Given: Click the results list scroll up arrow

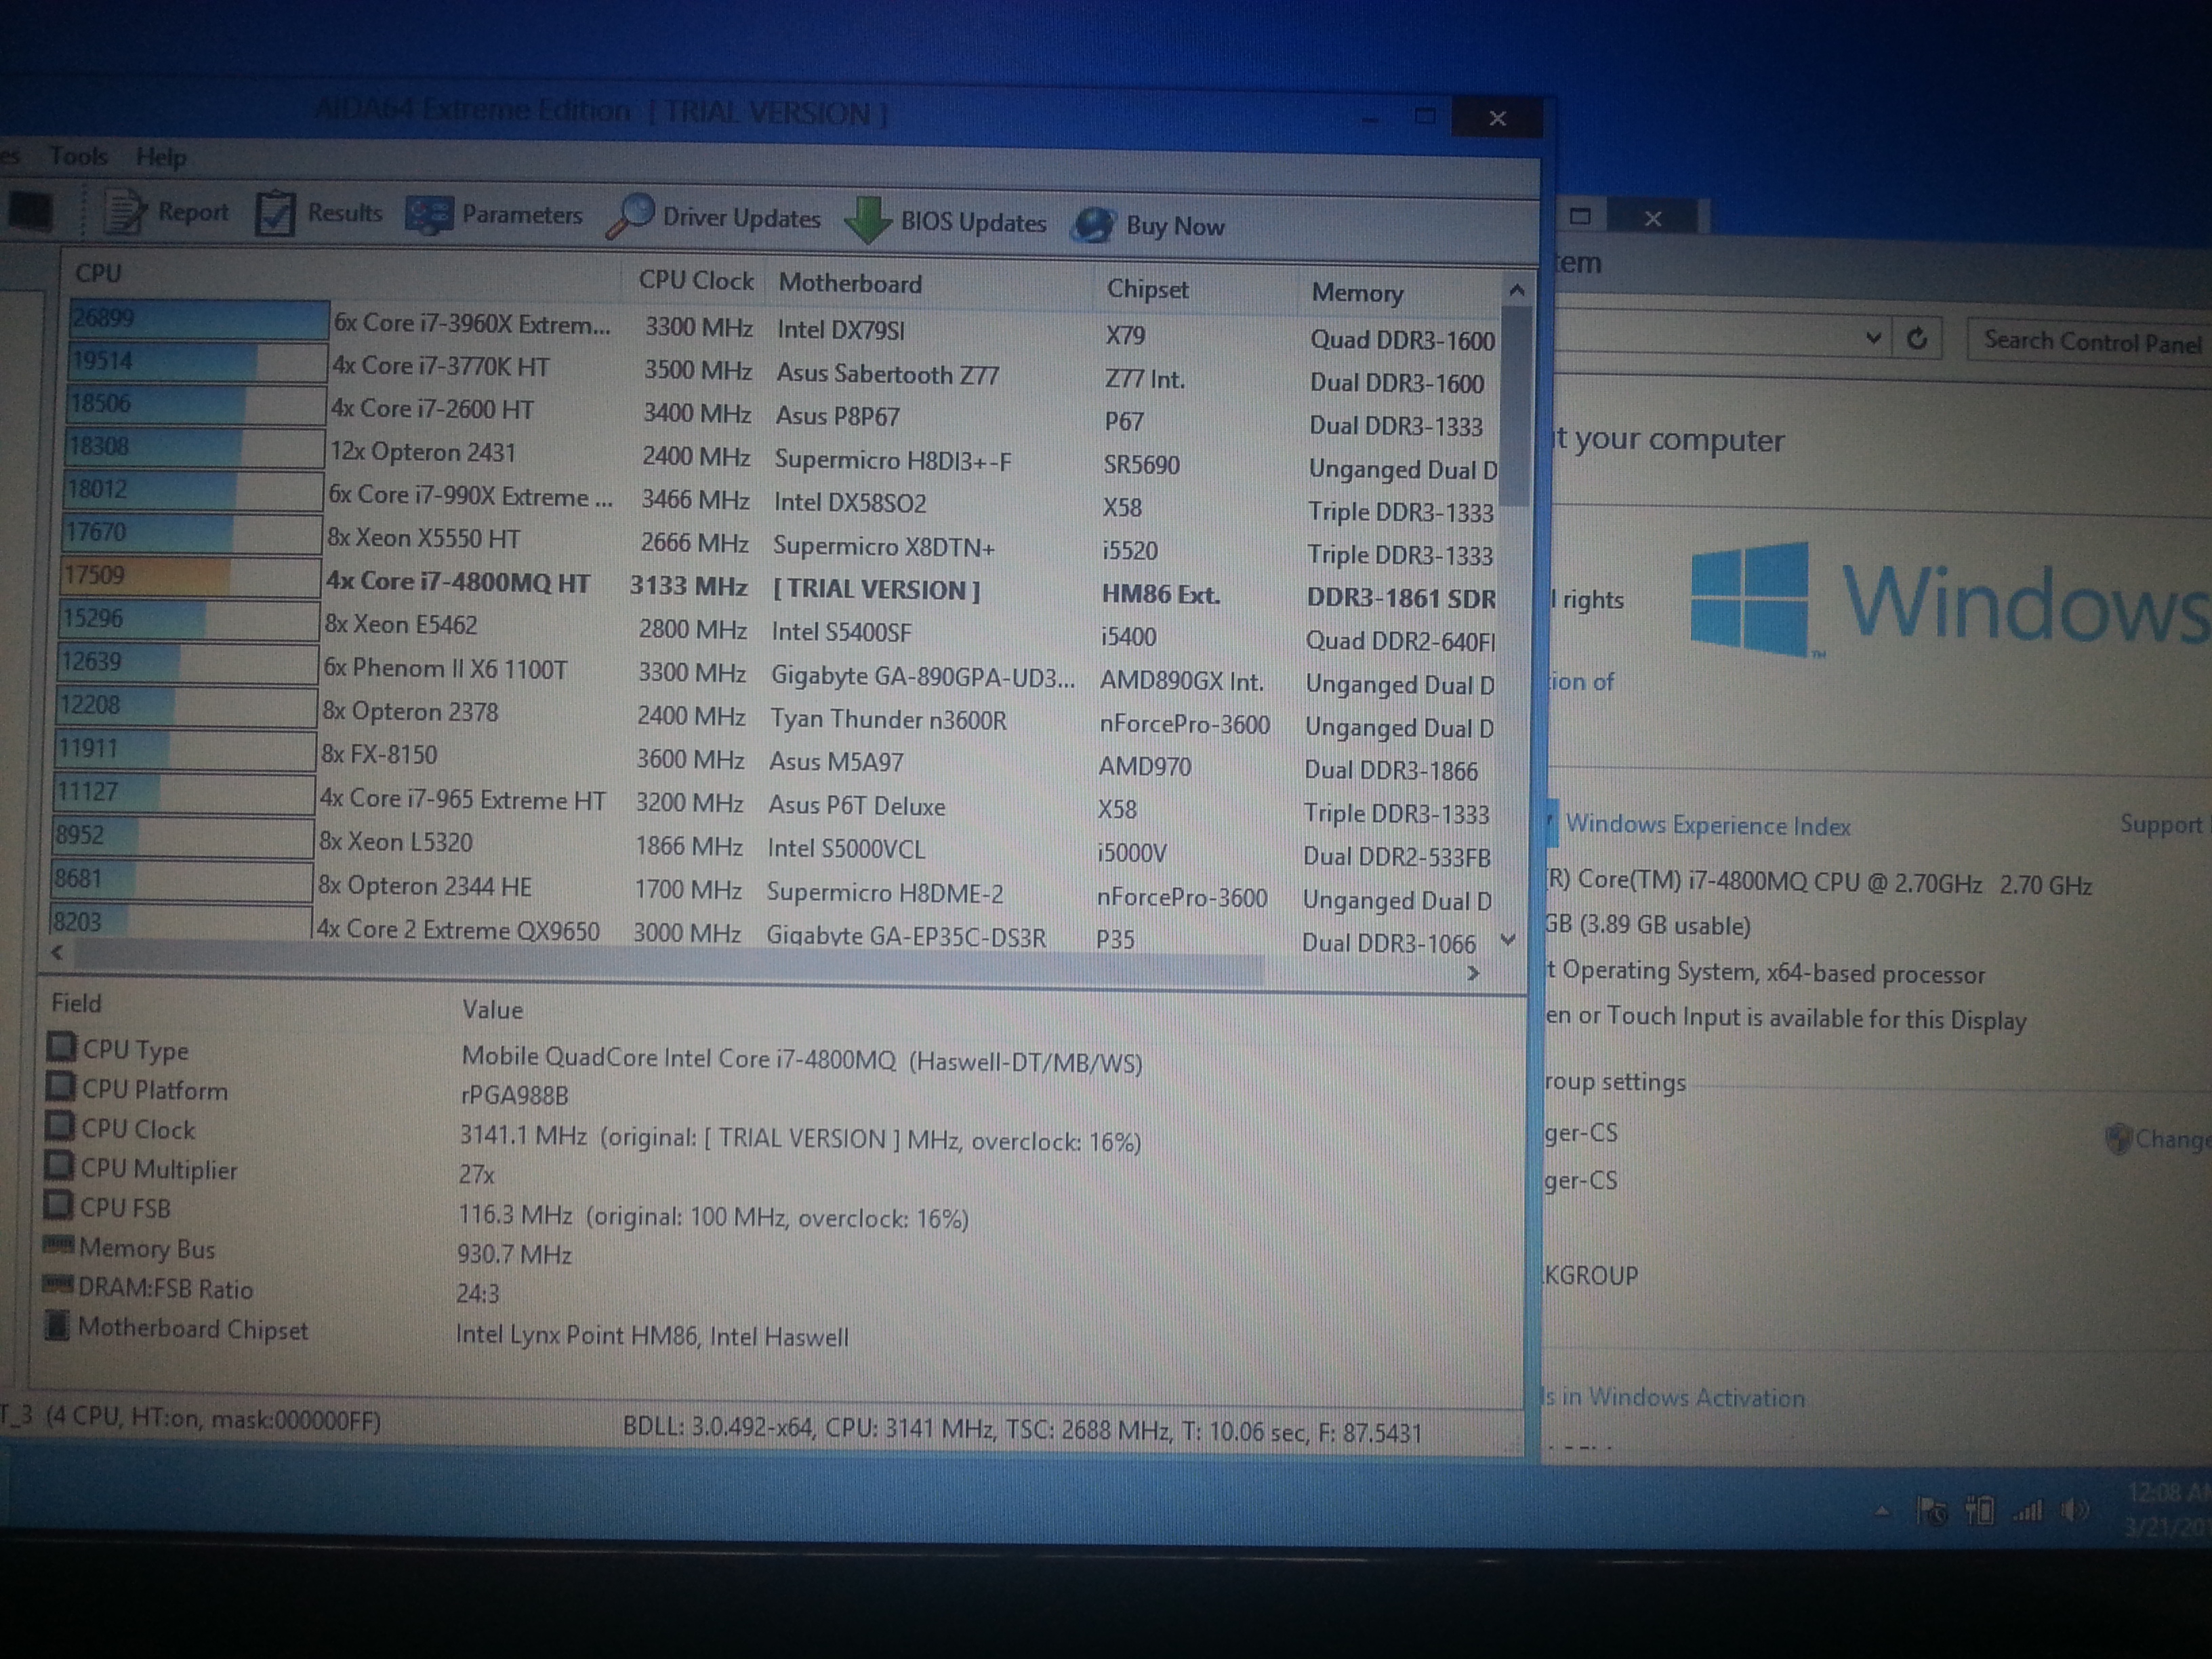Looking at the screenshot, I should (x=1516, y=290).
